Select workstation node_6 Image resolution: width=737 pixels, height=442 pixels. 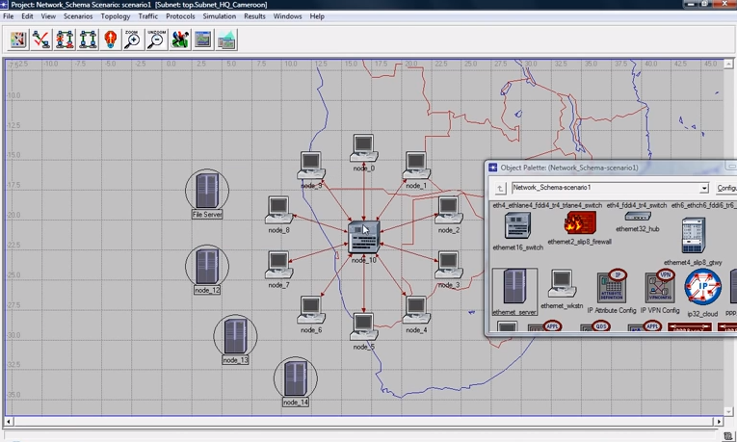(311, 310)
